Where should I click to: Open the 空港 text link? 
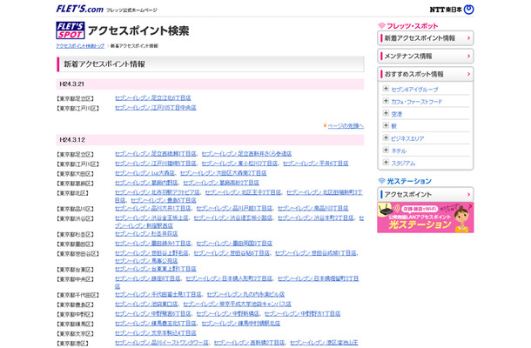[397, 114]
